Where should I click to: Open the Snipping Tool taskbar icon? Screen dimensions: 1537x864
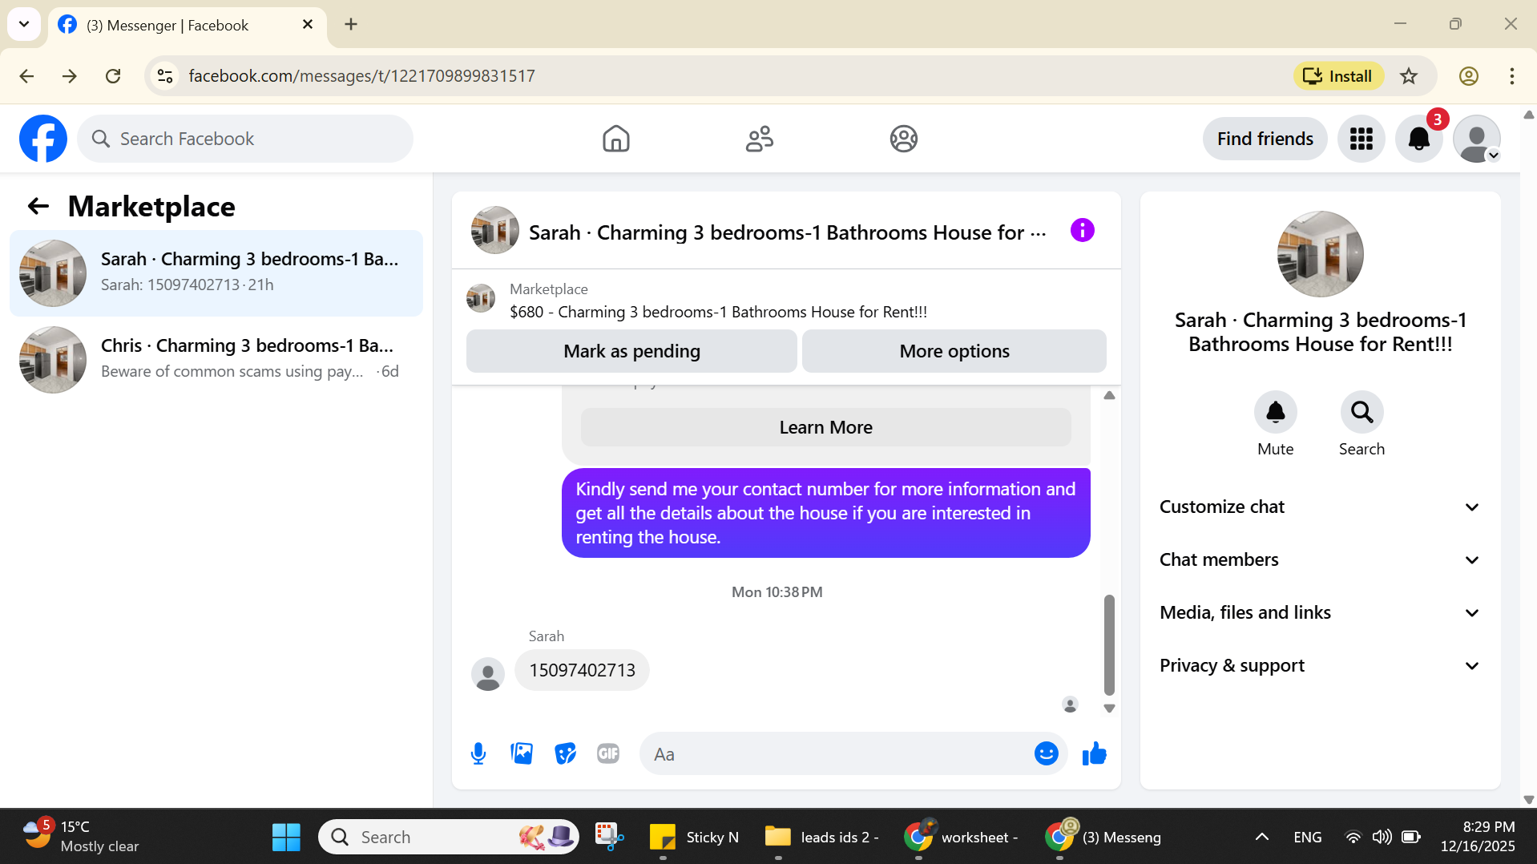click(609, 837)
